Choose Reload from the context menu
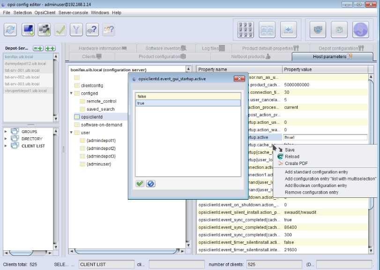 tap(292, 157)
